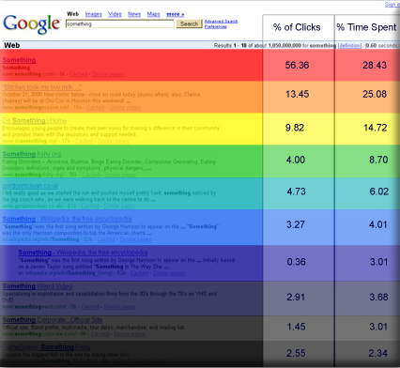Click the '% Time Spent' column header
The width and height of the screenshot is (400, 368).
tap(366, 27)
